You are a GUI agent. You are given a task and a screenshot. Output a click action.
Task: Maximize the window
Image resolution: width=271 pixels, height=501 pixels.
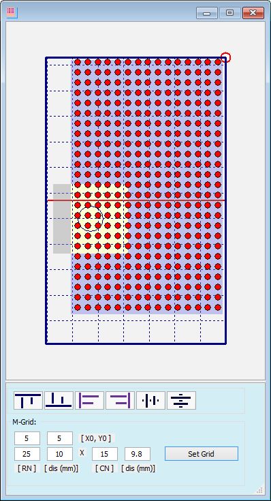[229, 13]
